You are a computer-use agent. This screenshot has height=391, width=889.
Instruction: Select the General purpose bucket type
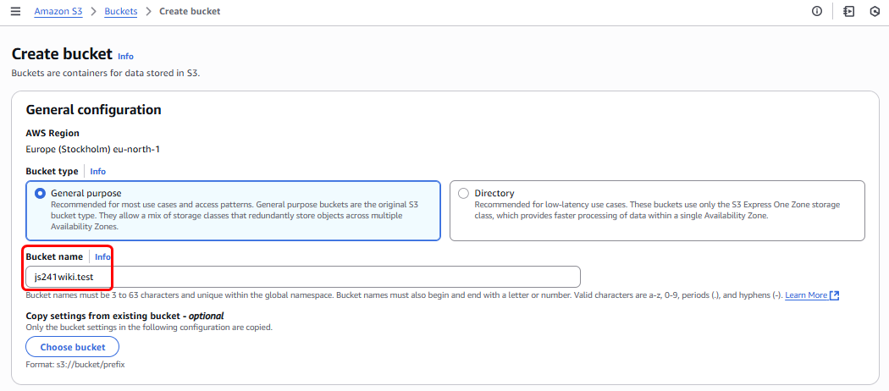[41, 193]
